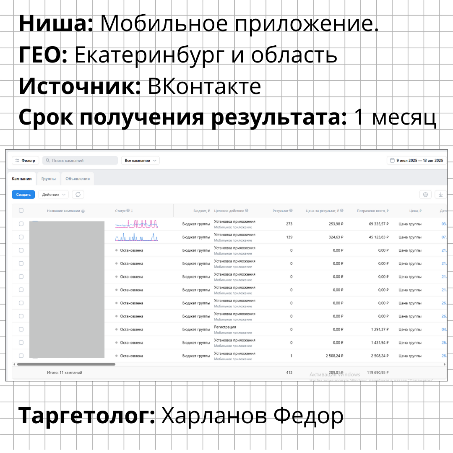Click Итого: 11 кампаний summary text
Viewport: 453px width, 453px height.
65,372
